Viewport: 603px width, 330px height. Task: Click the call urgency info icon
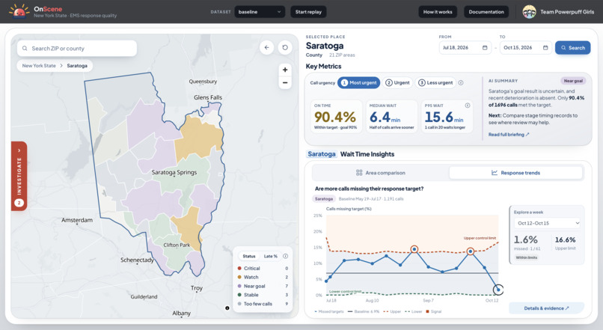point(461,83)
